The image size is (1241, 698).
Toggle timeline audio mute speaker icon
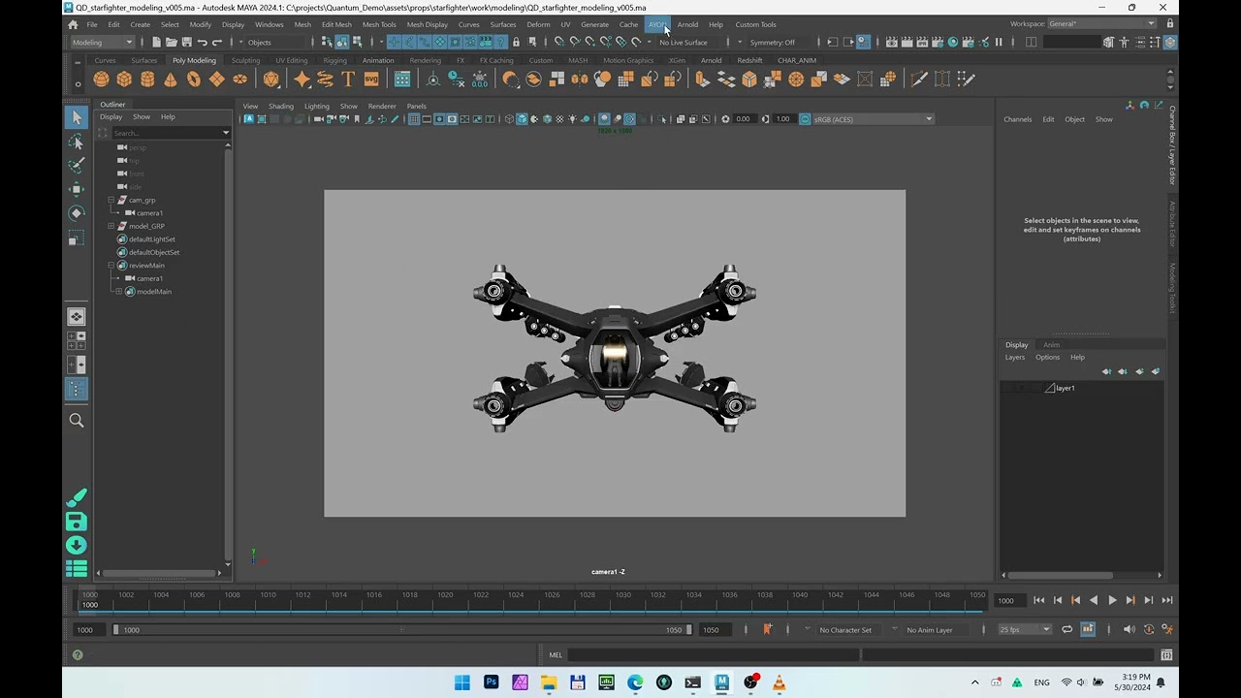click(1129, 629)
